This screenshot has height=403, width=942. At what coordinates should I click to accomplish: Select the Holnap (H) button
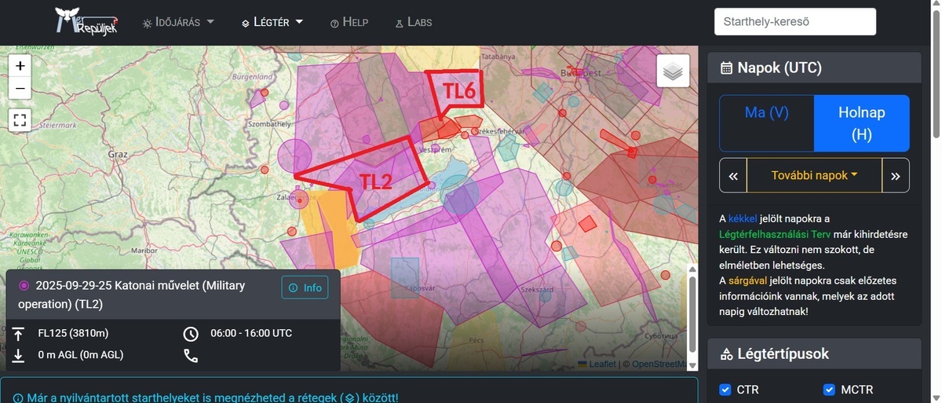(861, 123)
